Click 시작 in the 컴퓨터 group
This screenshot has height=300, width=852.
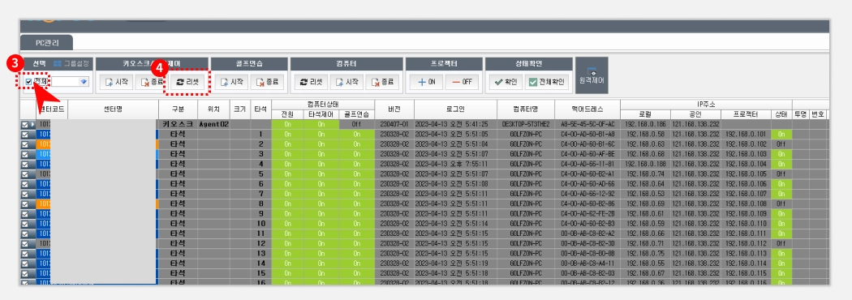tap(346, 83)
